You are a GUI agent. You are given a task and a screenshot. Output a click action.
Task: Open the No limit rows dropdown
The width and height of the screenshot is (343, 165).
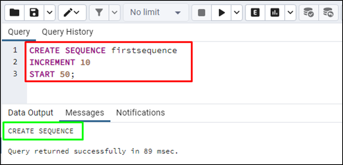pos(156,13)
